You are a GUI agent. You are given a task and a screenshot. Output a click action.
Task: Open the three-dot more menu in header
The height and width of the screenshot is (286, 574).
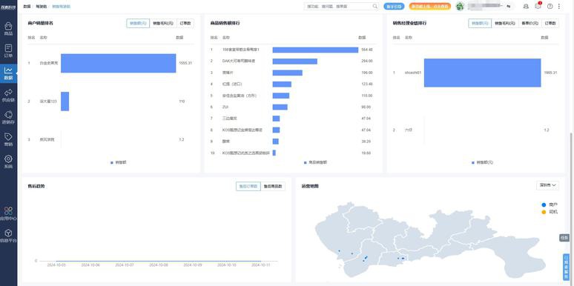tap(559, 6)
